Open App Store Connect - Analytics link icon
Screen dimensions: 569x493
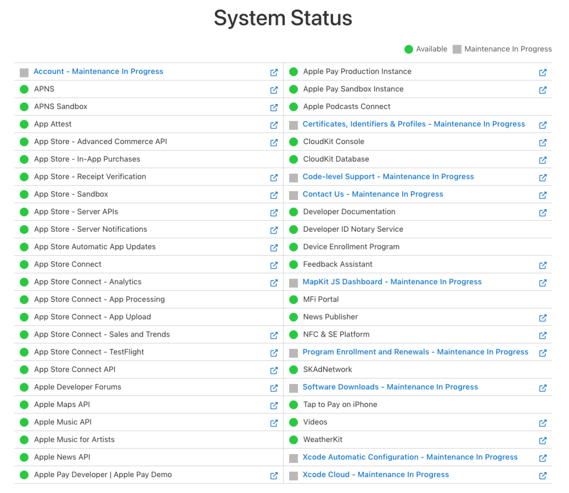274,283
